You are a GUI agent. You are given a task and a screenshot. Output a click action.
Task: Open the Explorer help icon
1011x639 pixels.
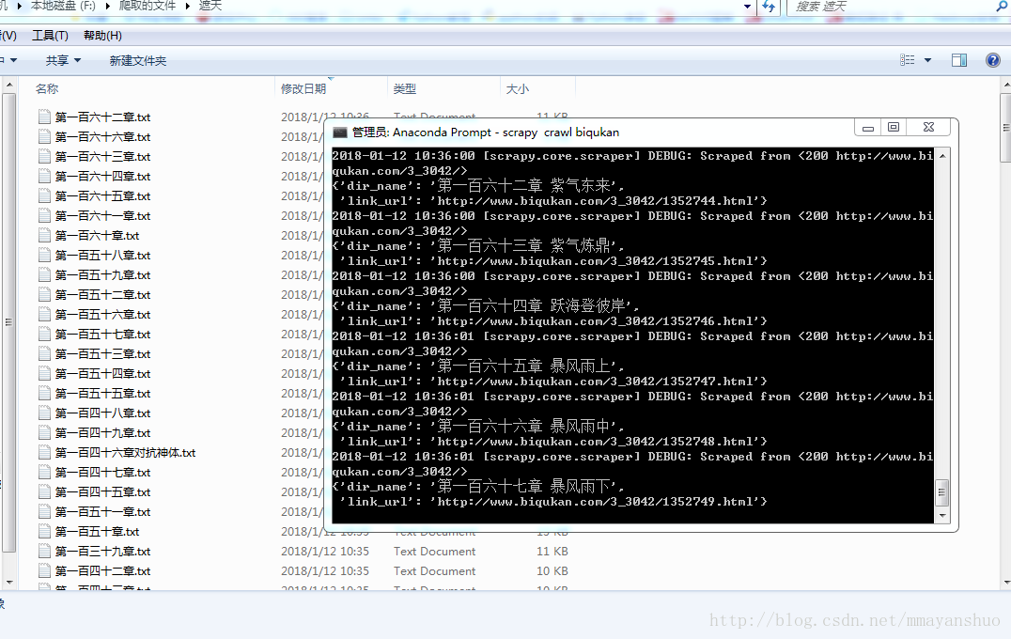coord(993,60)
